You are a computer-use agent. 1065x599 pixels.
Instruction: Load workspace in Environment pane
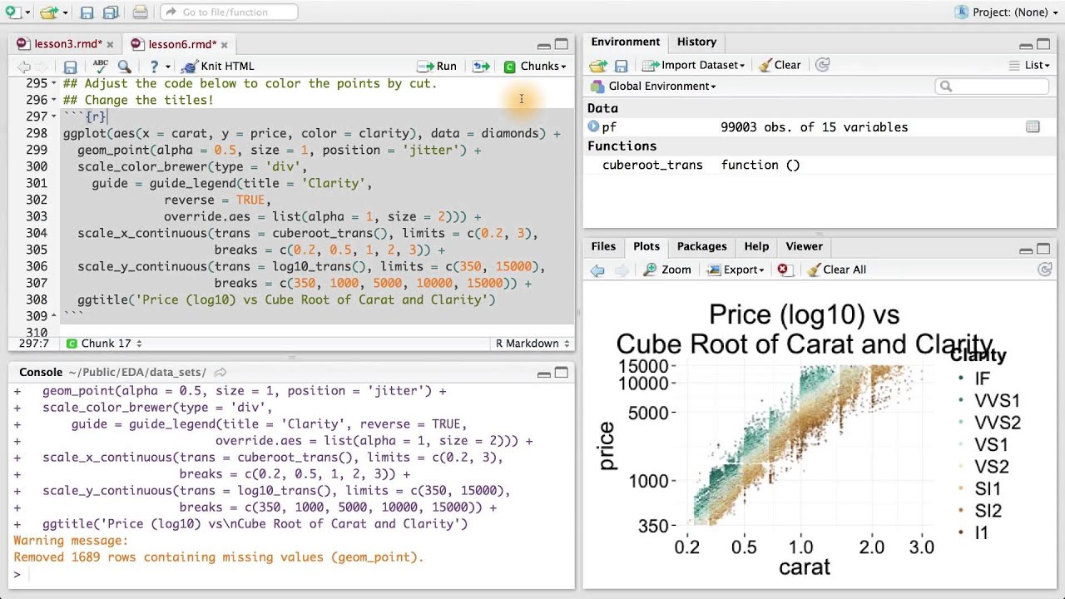click(597, 65)
